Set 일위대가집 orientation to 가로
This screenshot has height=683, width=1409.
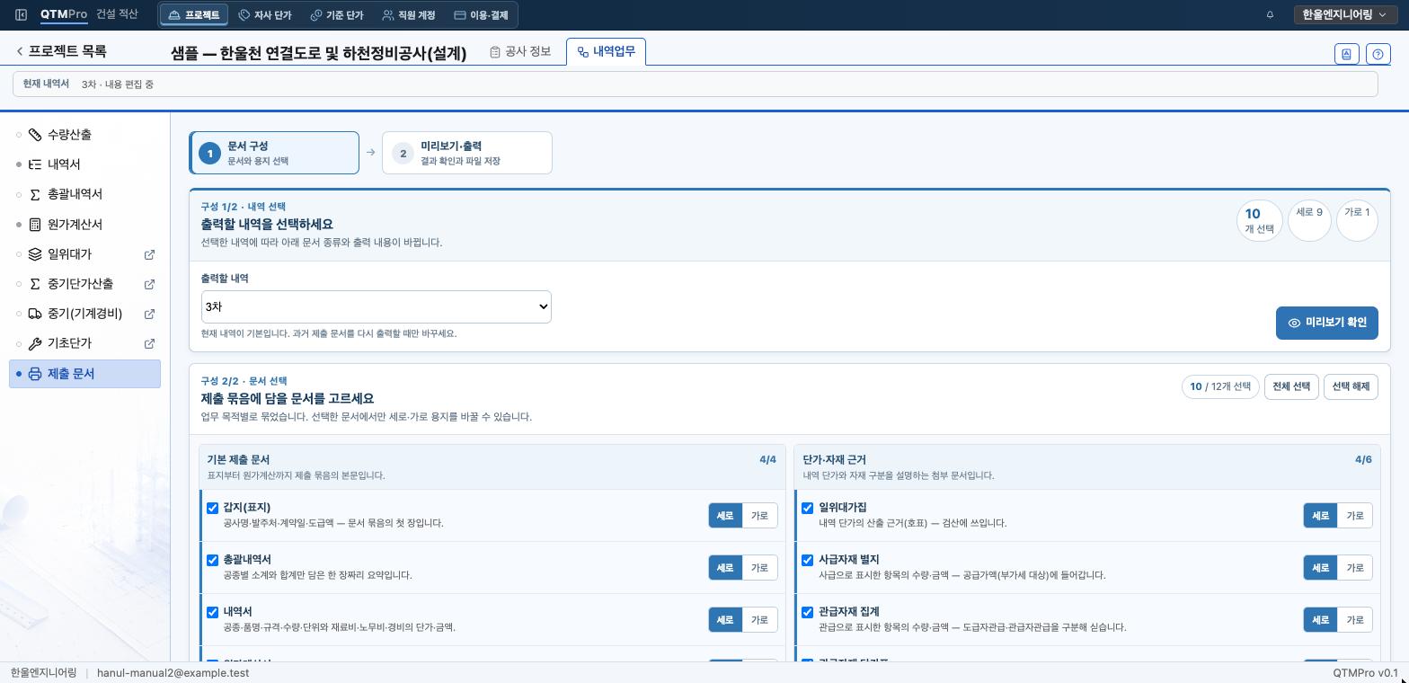[1355, 516]
